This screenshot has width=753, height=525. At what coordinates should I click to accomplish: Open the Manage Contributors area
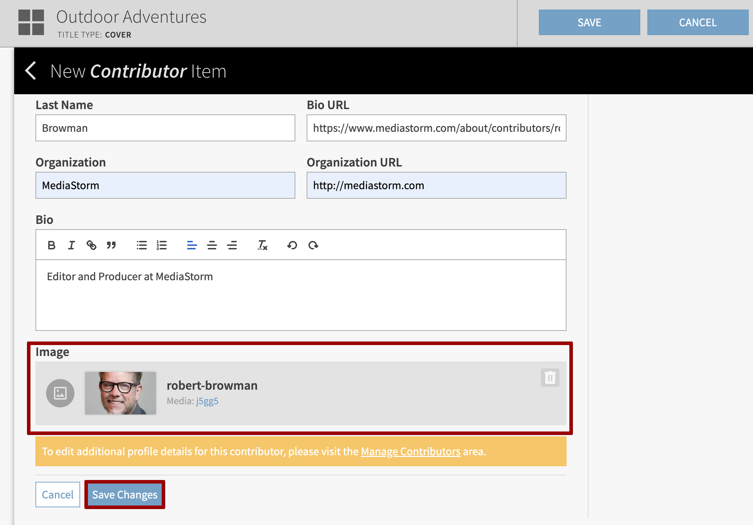[x=410, y=452]
